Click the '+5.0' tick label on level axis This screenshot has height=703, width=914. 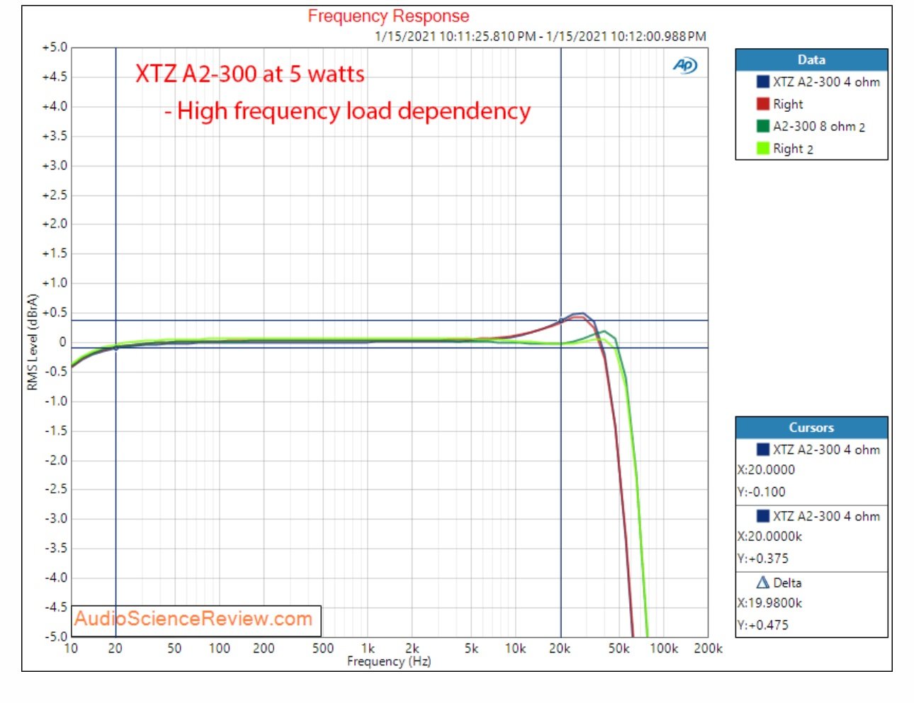point(54,47)
